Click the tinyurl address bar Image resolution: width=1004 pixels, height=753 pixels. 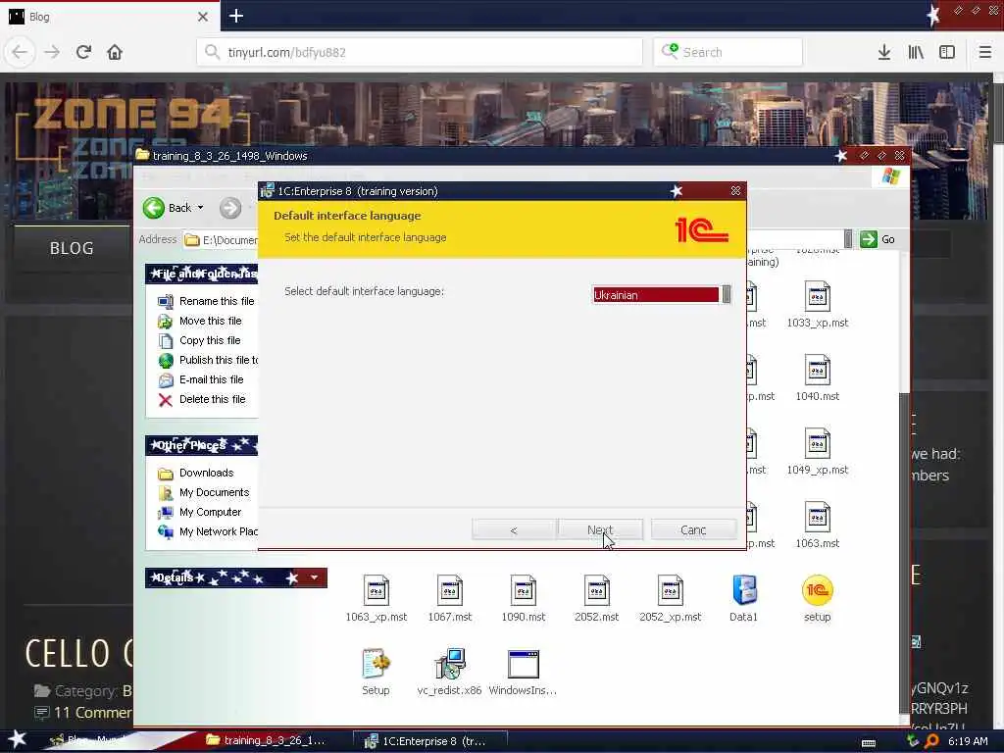tap(420, 53)
